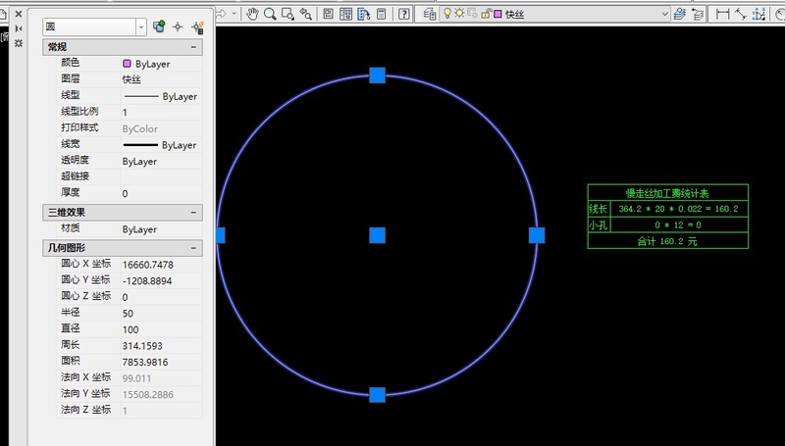The width and height of the screenshot is (785, 446).
Task: Toggle layer 快丝 on/off light bulb
Action: [x=447, y=14]
